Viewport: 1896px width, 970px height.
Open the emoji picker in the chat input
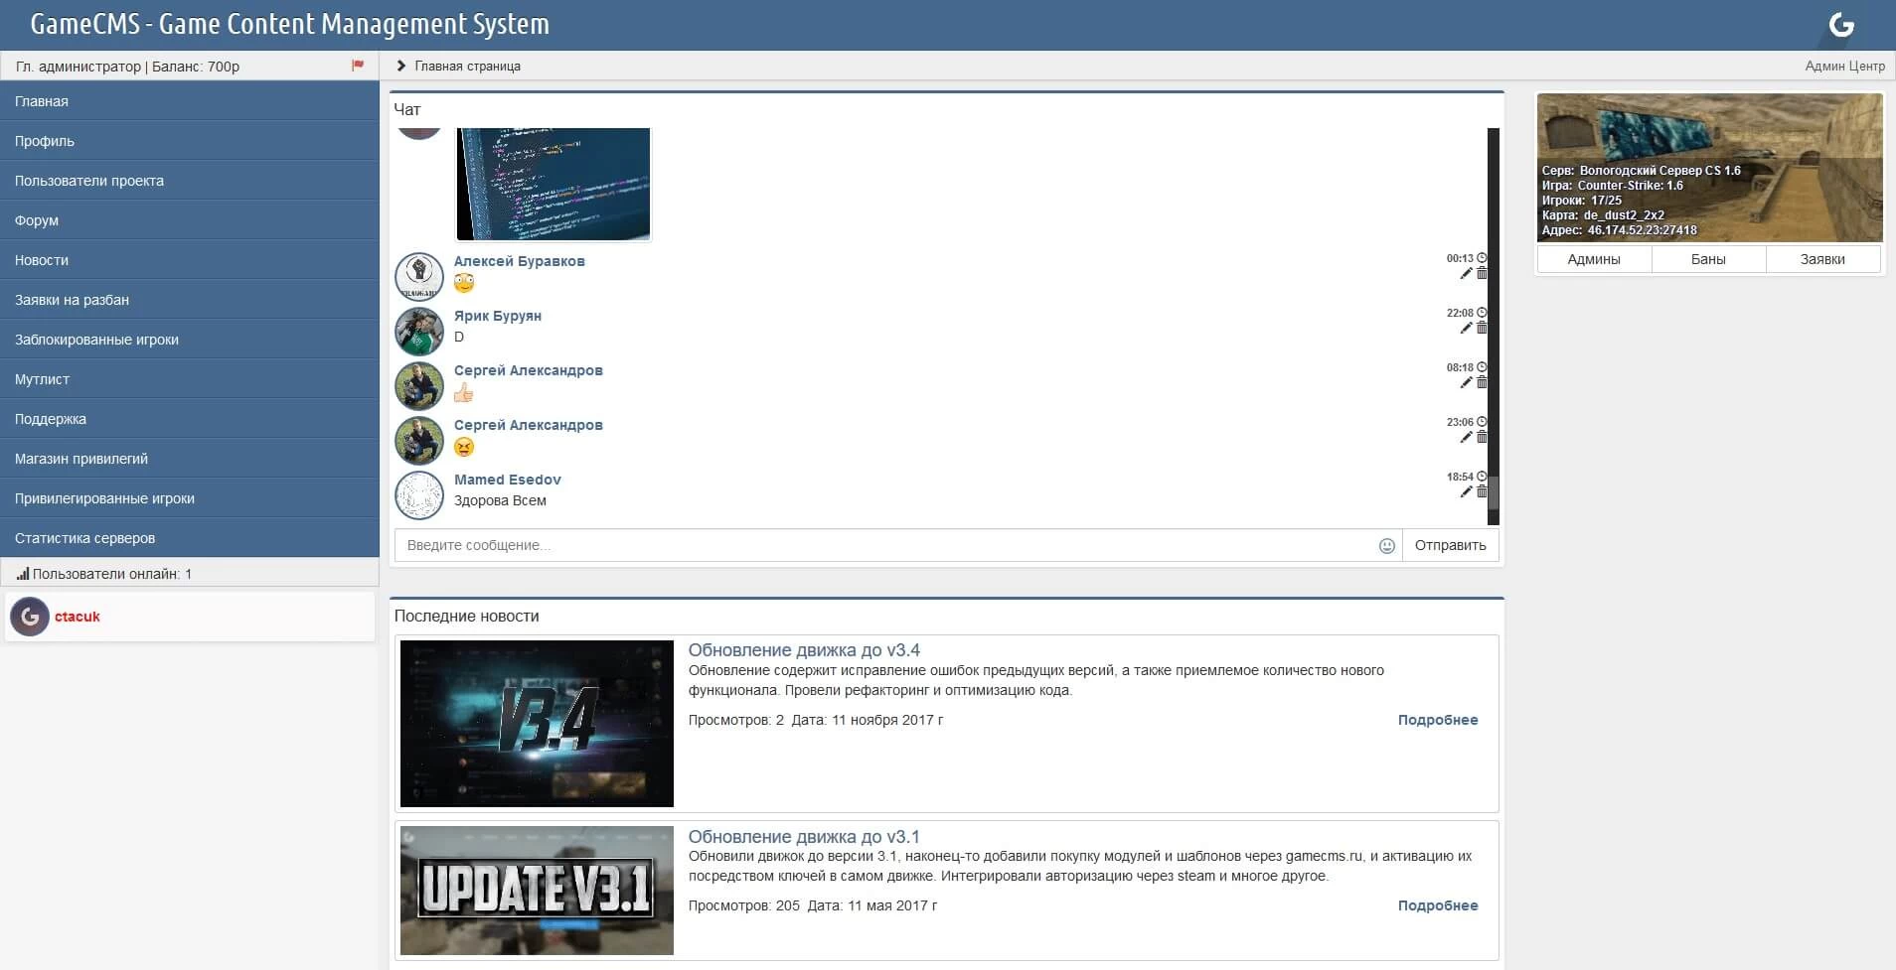pyautogui.click(x=1387, y=545)
